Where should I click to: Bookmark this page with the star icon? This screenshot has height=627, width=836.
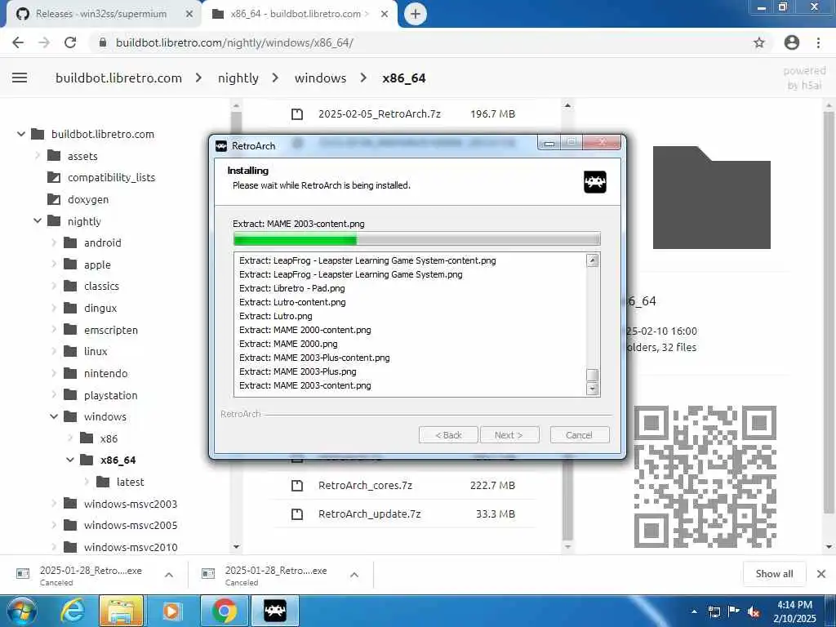click(x=758, y=42)
